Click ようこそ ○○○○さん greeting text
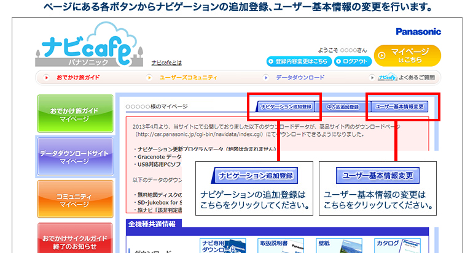Viewport: 473px width, 253px height. (x=342, y=50)
